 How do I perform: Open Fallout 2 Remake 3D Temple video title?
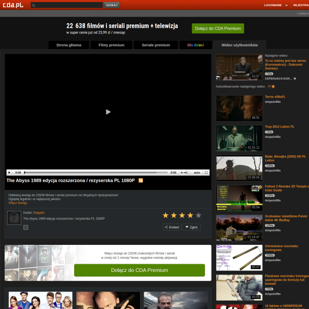(x=287, y=188)
